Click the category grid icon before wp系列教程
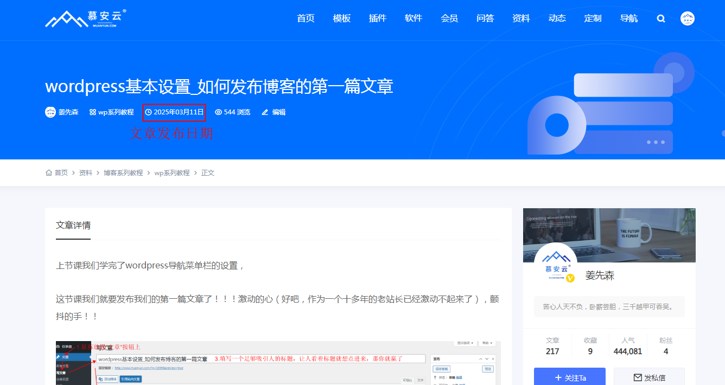Screen dimensions: 725x385 click(92, 112)
